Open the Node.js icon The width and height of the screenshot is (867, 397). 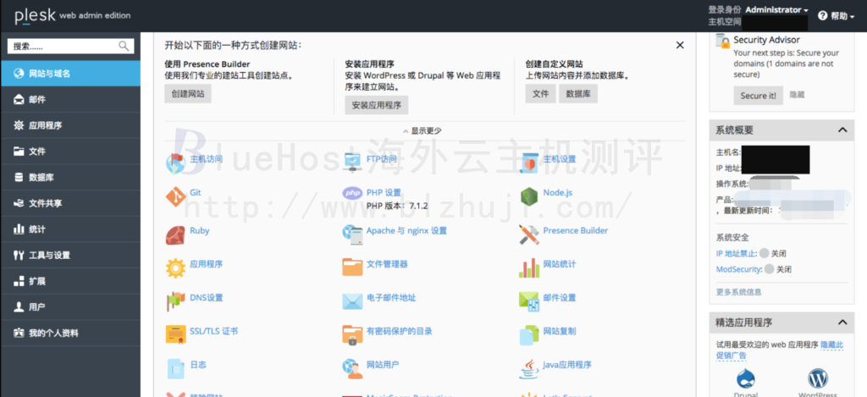[x=529, y=196]
